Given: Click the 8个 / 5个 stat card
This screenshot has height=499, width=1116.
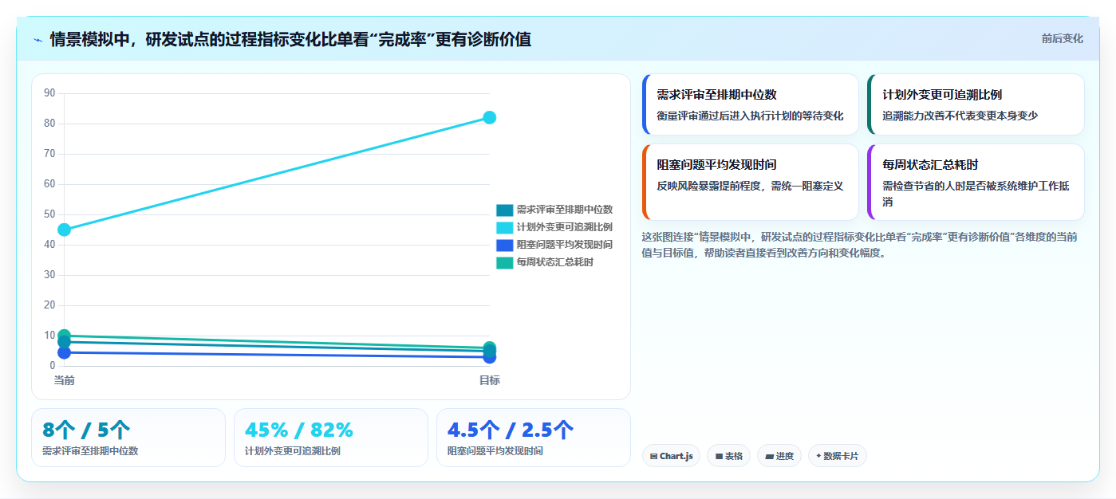Looking at the screenshot, I should (x=128, y=438).
